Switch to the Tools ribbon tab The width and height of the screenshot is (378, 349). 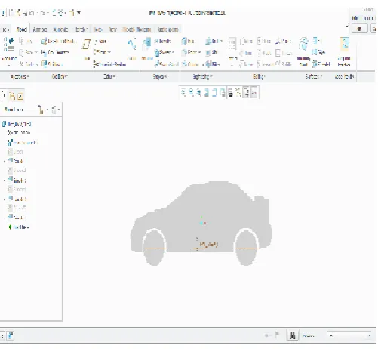(97, 29)
